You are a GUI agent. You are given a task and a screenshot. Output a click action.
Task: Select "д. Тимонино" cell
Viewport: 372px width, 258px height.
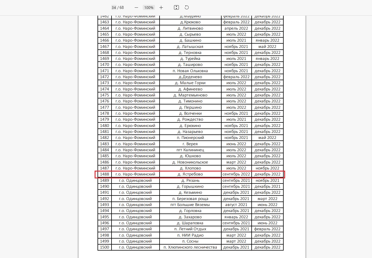click(190, 101)
